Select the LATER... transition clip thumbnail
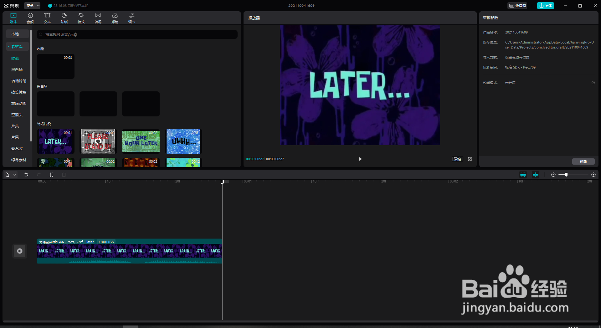 pos(56,141)
